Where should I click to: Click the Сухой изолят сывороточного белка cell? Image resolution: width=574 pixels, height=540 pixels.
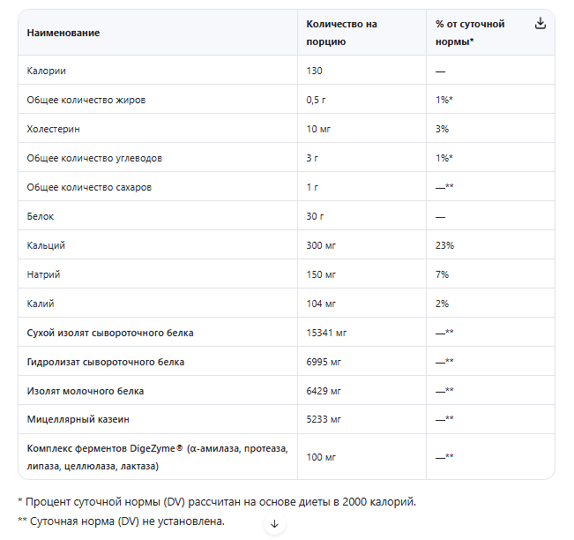point(110,333)
